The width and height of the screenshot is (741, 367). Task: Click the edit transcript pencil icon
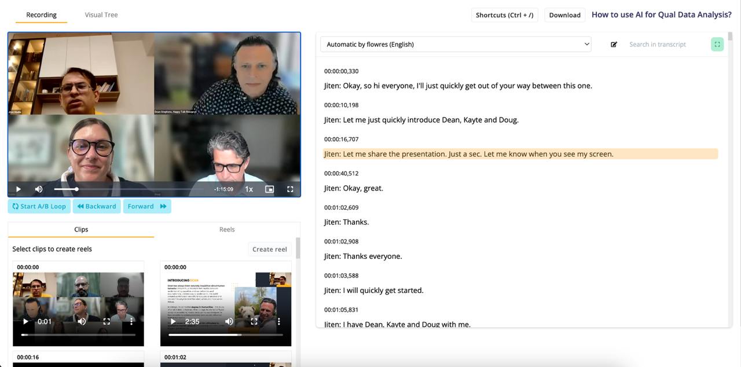(614, 45)
